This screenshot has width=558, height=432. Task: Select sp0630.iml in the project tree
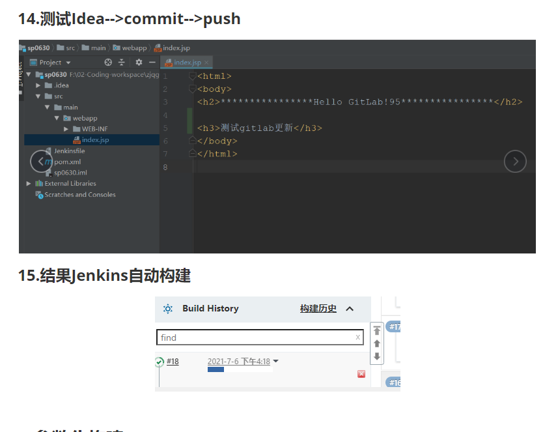70,173
